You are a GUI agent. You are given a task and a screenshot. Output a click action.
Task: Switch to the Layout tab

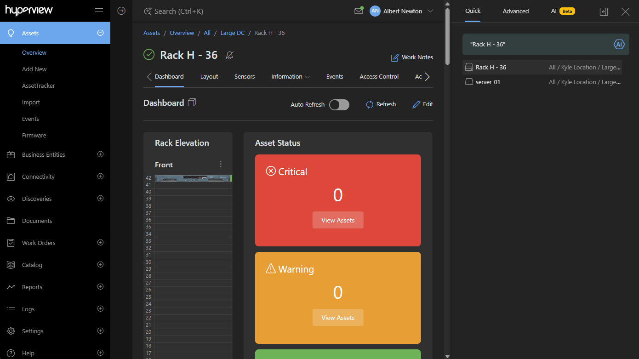coord(209,77)
